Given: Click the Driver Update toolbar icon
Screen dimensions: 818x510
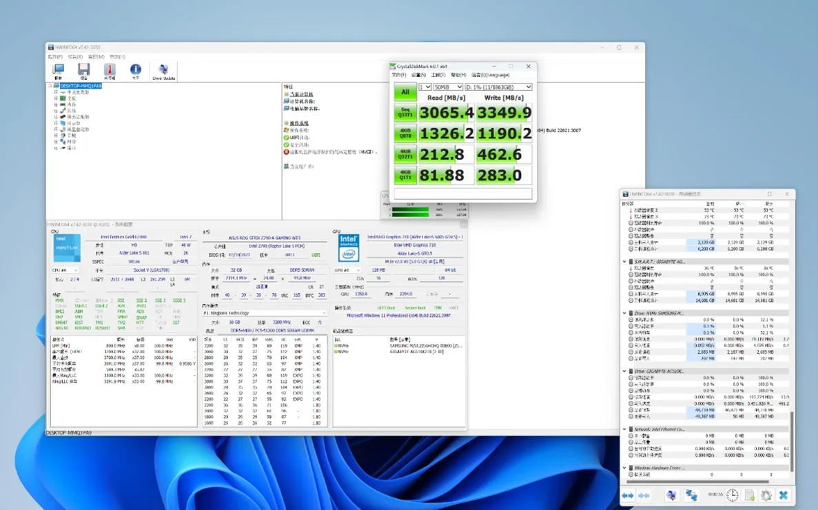Looking at the screenshot, I should click(163, 70).
